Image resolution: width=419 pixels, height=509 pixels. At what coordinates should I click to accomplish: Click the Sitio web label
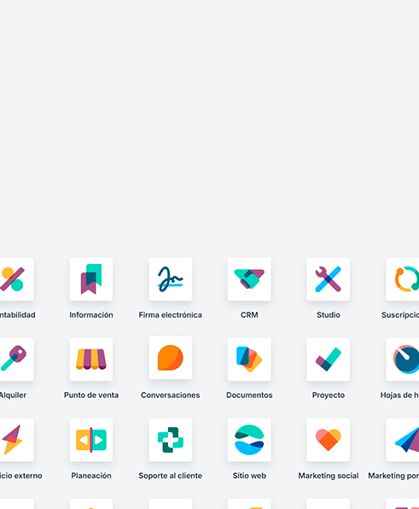click(249, 476)
